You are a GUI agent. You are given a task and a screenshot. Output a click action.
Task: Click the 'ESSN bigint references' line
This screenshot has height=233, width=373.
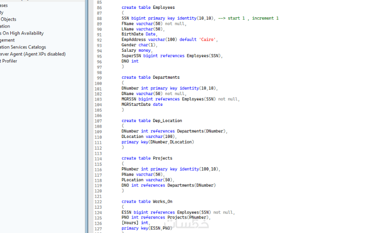click(x=178, y=212)
